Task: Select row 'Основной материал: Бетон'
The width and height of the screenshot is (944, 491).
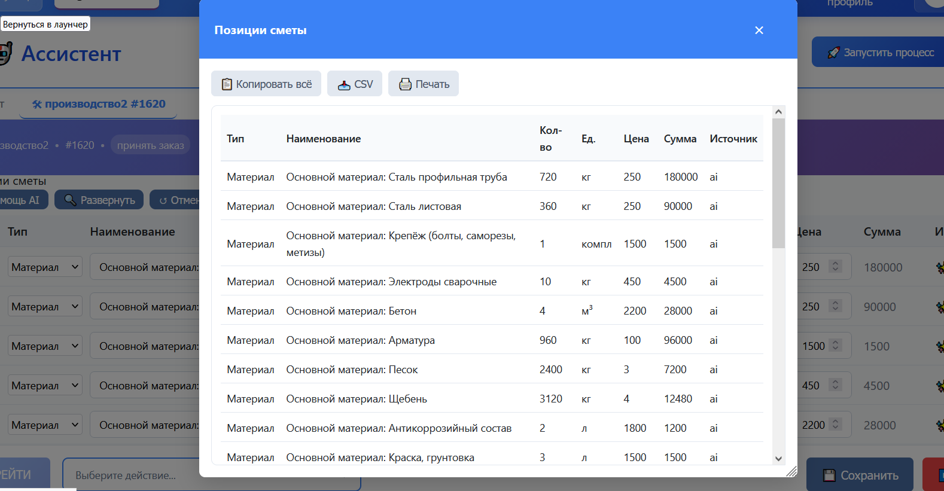Action: click(492, 310)
